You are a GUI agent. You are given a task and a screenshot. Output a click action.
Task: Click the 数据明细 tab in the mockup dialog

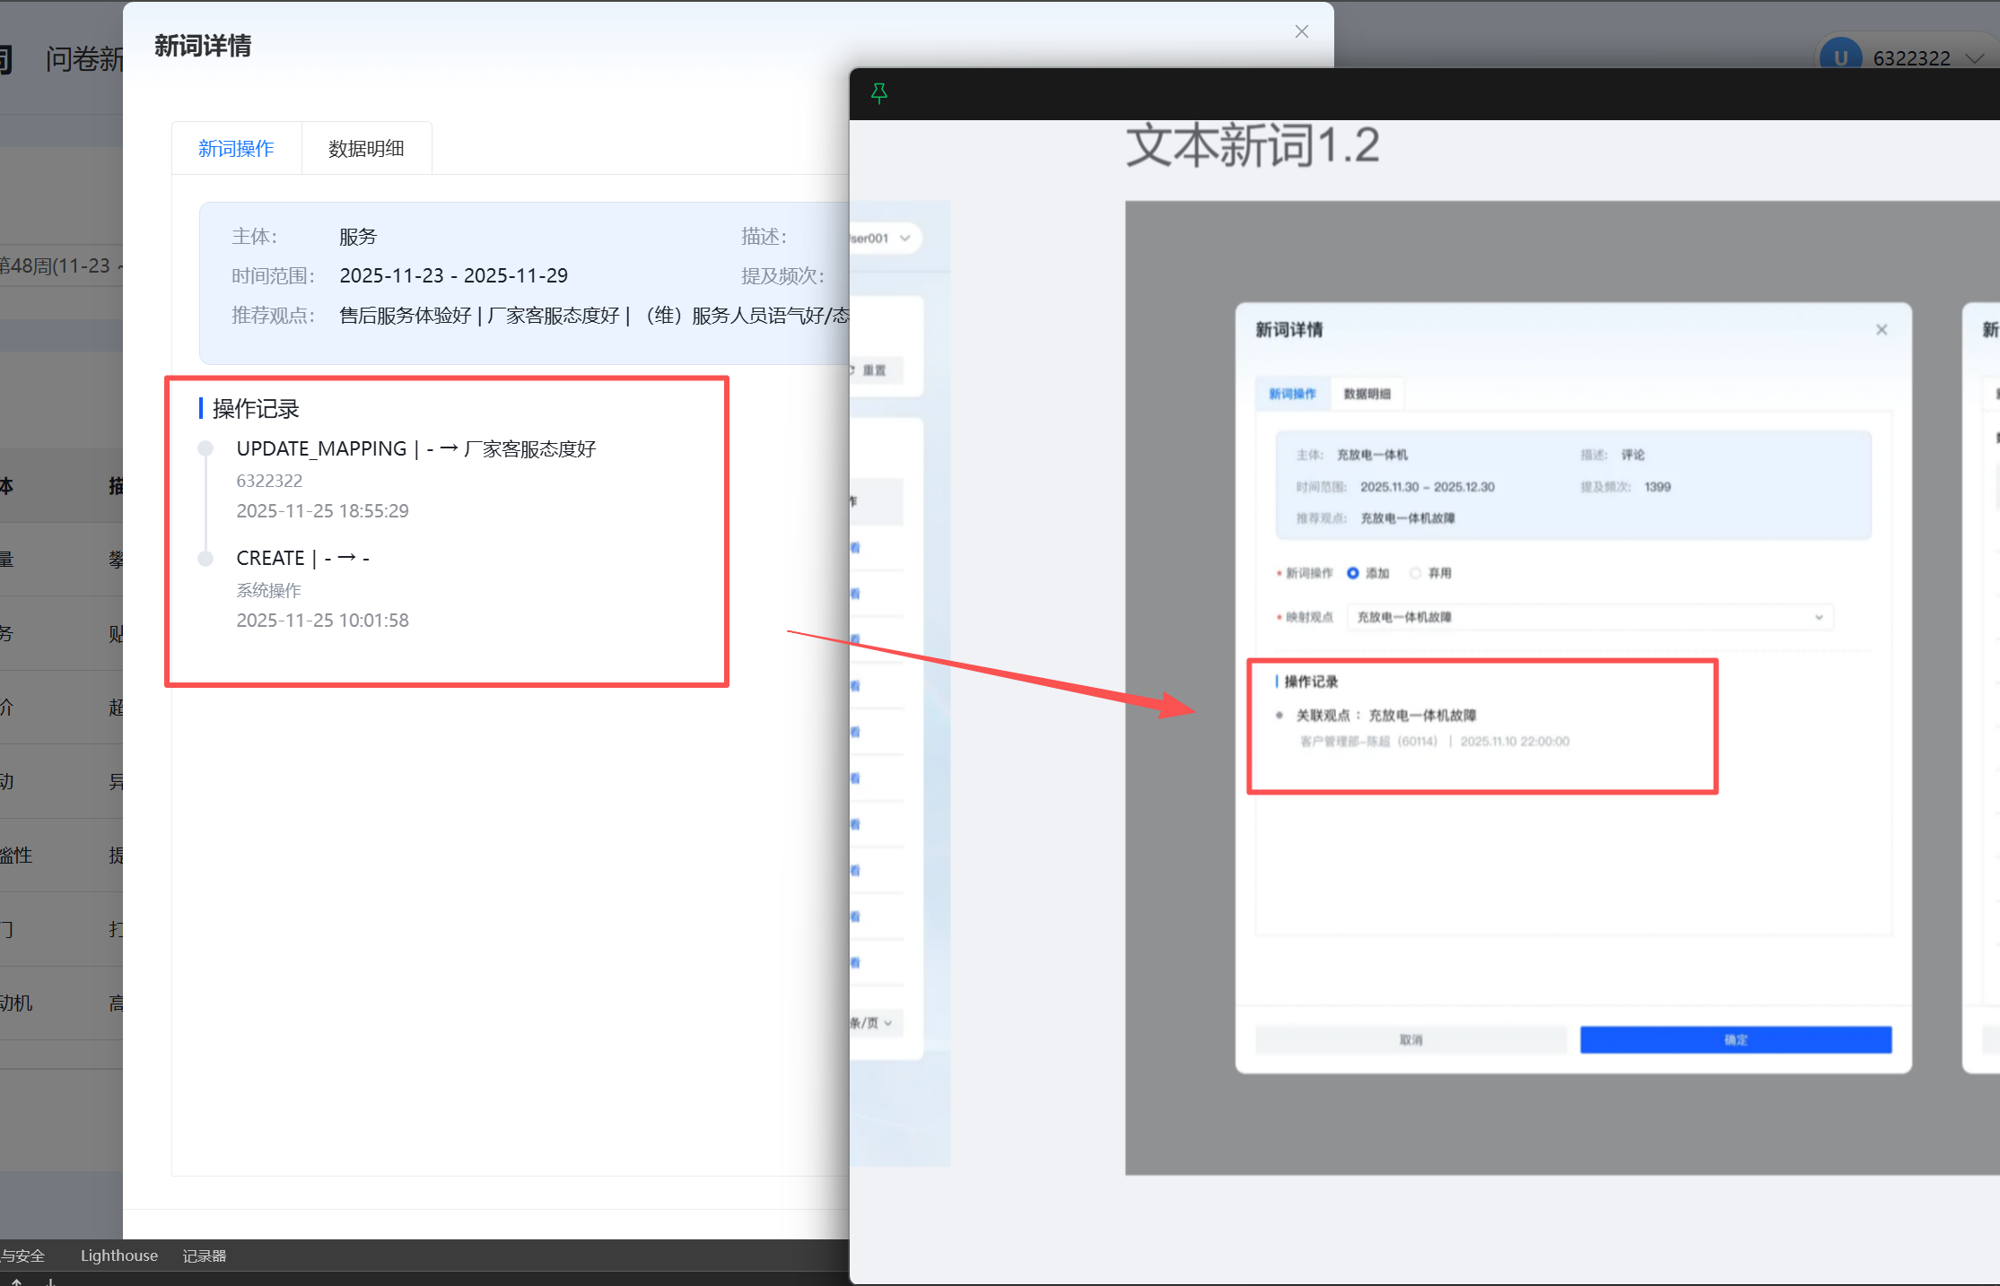(x=1367, y=394)
